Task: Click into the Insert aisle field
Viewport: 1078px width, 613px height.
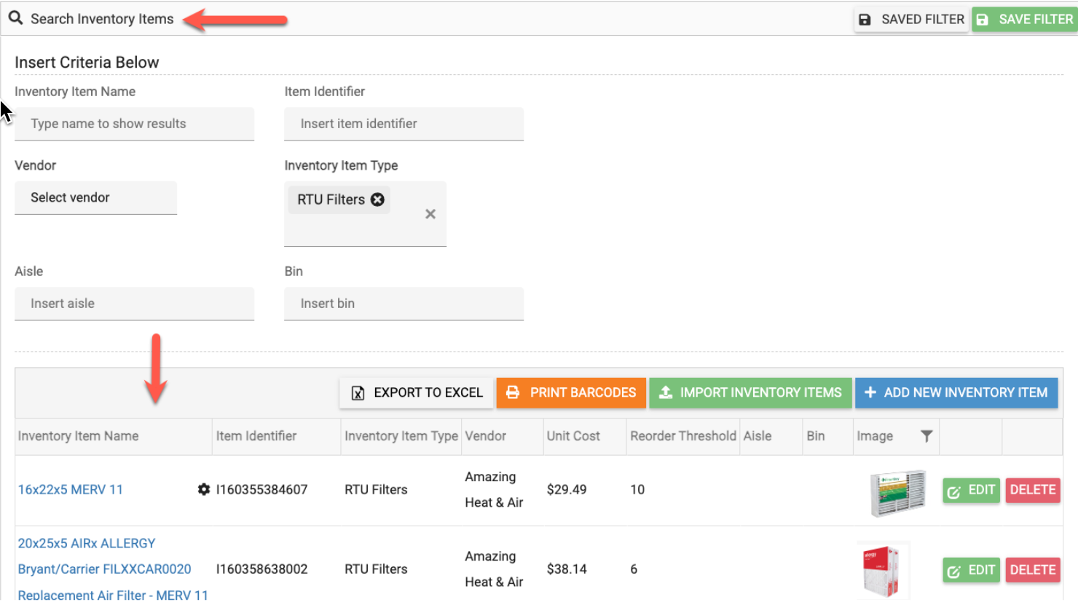Action: [x=134, y=304]
